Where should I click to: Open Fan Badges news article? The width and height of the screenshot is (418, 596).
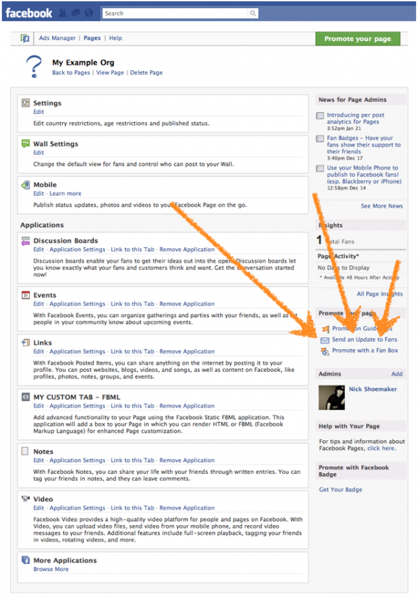pos(363,144)
